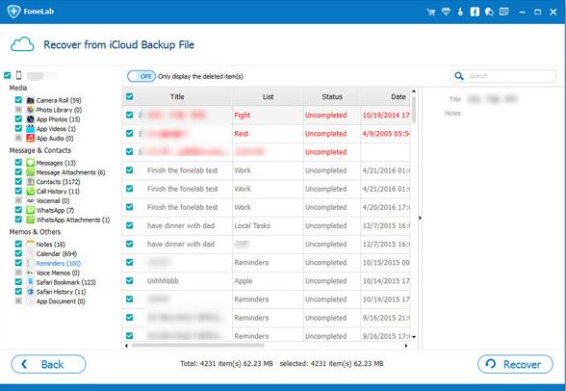The image size is (566, 391).
Task: Sort by the Status column header
Action: [x=332, y=96]
